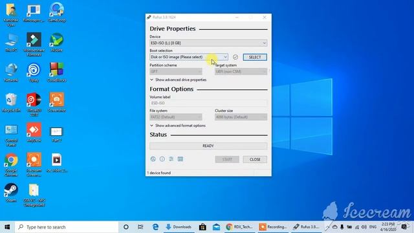Viewport: 414px width, 233px height.
Task: Switch to the Recording taskbar window
Action: coord(273,227)
